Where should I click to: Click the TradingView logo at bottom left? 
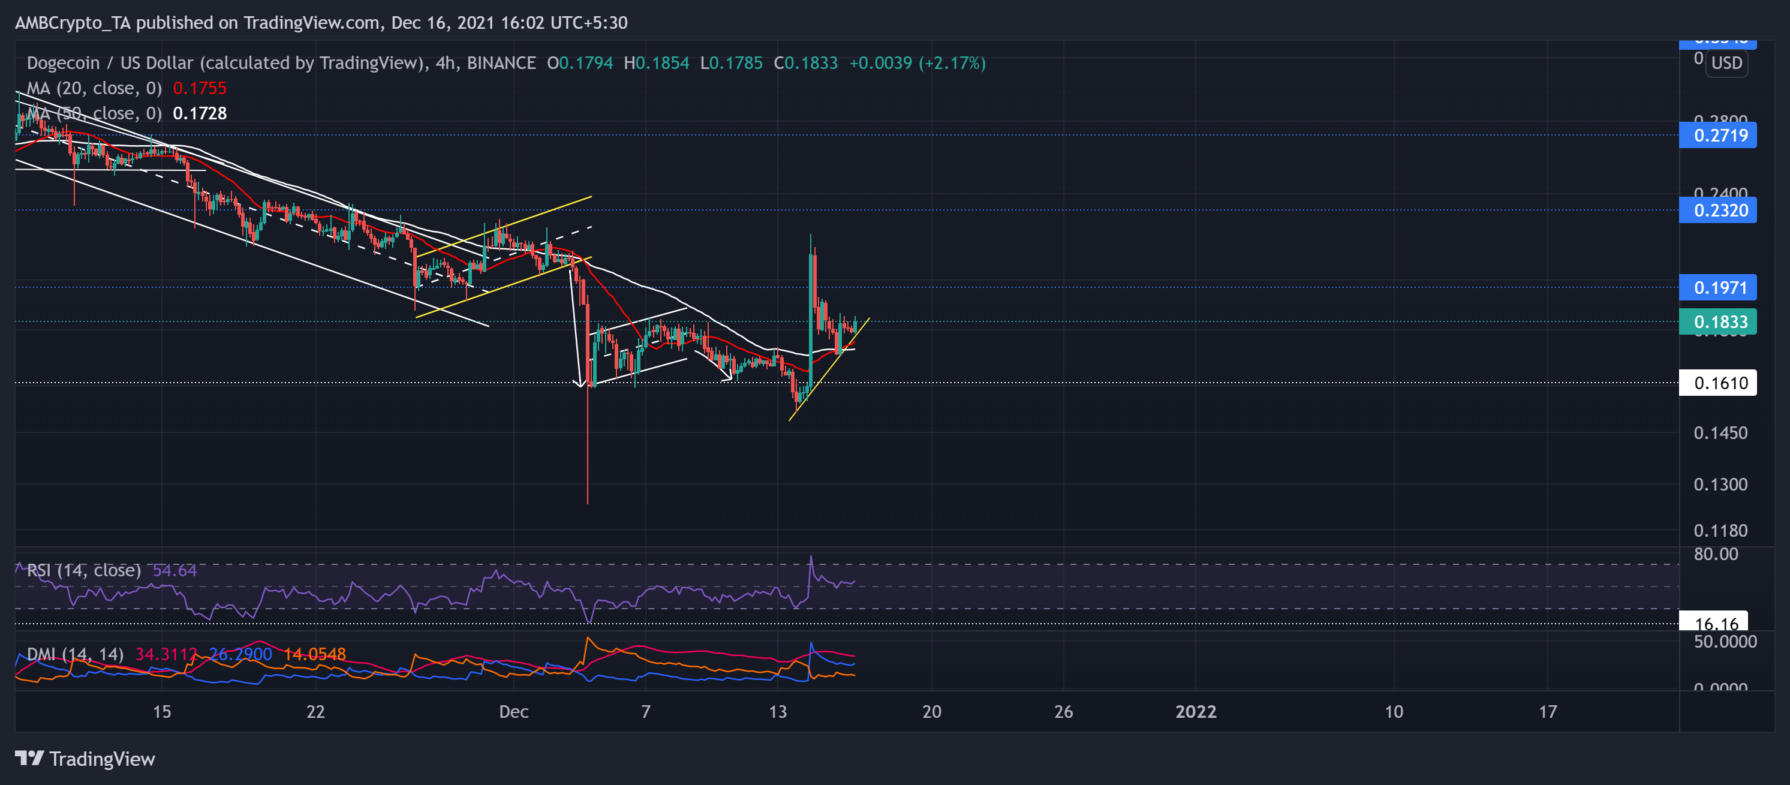[85, 759]
